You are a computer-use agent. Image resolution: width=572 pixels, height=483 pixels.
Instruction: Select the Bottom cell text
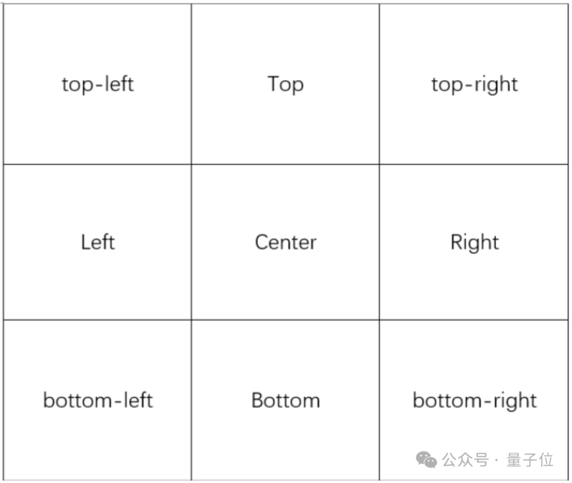[285, 400]
